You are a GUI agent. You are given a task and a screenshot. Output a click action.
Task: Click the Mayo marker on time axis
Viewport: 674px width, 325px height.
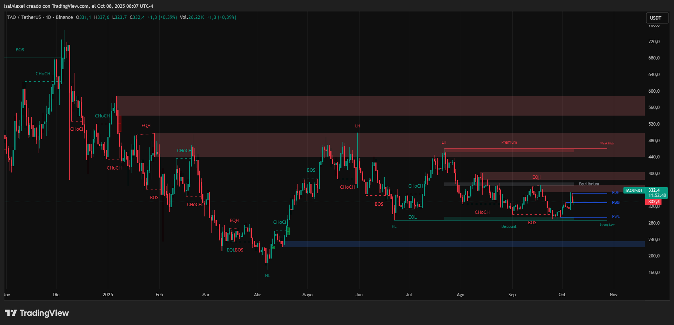point(307,295)
